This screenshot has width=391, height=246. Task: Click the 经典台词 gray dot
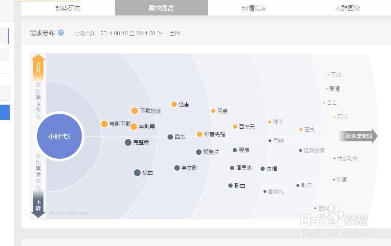pyautogui.click(x=300, y=150)
